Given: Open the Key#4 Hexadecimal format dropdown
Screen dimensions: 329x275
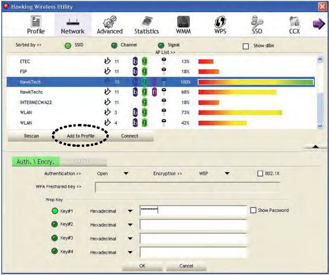Looking at the screenshot, I should (x=130, y=252).
